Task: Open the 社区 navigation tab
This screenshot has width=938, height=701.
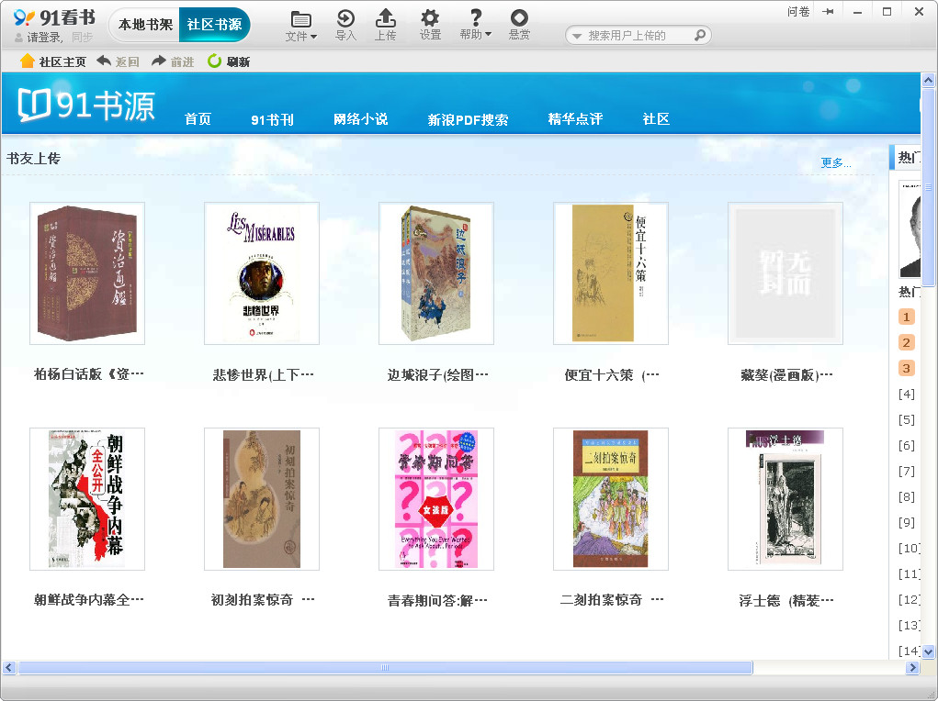Action: 656,119
